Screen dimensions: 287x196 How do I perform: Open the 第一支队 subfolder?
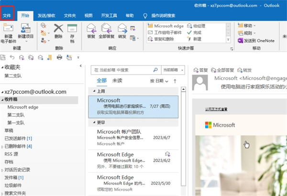pos(16,123)
